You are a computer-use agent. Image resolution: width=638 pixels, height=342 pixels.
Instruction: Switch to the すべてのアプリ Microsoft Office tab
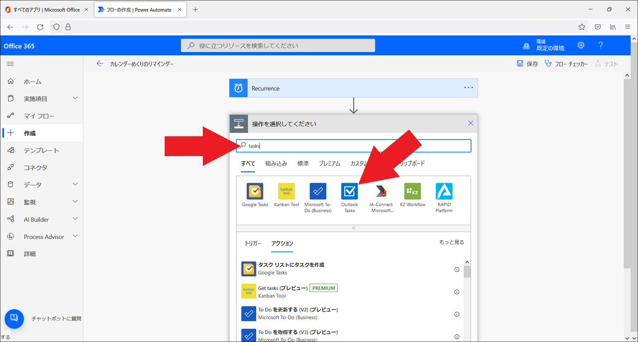pyautogui.click(x=47, y=10)
